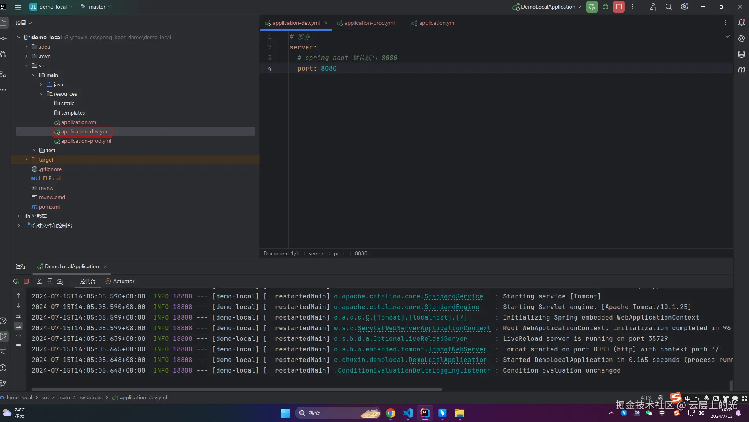Open DemoLocalApplication run configuration dropdown
Screen dimensions: 749x422
(547, 7)
